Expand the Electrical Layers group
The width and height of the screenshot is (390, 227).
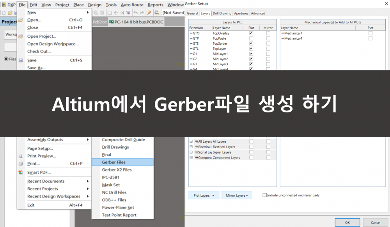(x=191, y=147)
